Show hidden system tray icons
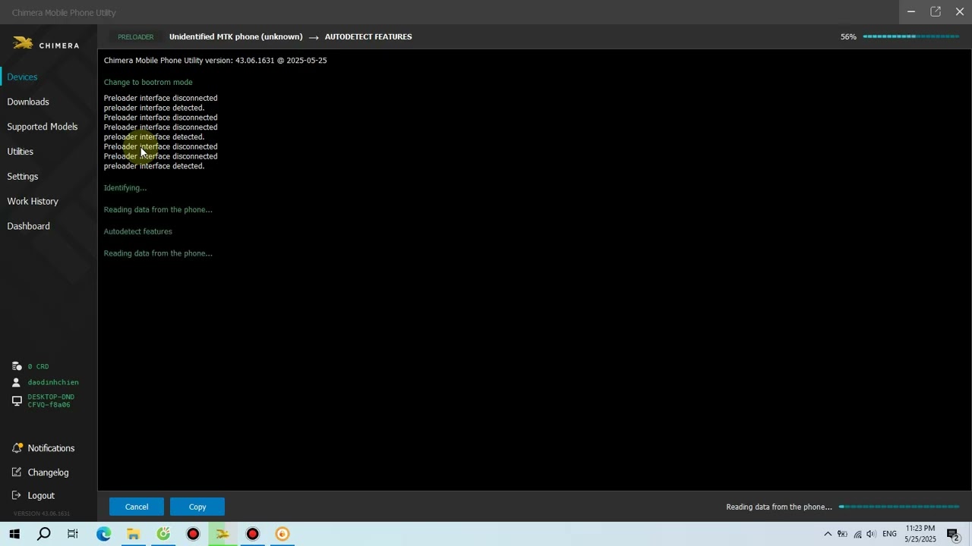This screenshot has height=546, width=972. [828, 534]
